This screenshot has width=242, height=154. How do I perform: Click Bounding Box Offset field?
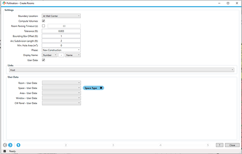[x=61, y=36]
